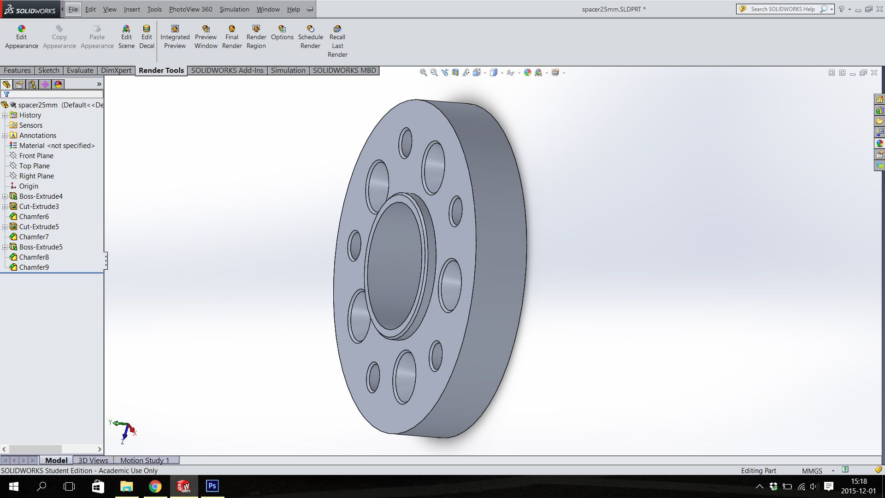The image size is (885, 498).
Task: Toggle the Preview Window
Action: pyautogui.click(x=206, y=37)
